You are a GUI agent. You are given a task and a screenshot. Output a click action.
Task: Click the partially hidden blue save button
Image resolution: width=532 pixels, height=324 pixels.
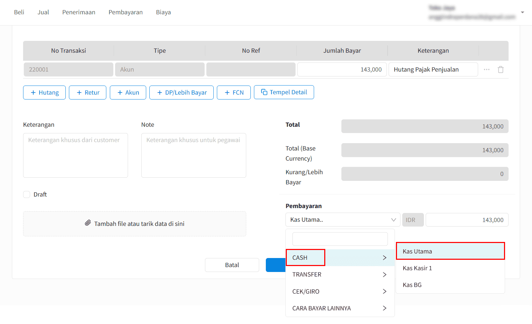[276, 265]
